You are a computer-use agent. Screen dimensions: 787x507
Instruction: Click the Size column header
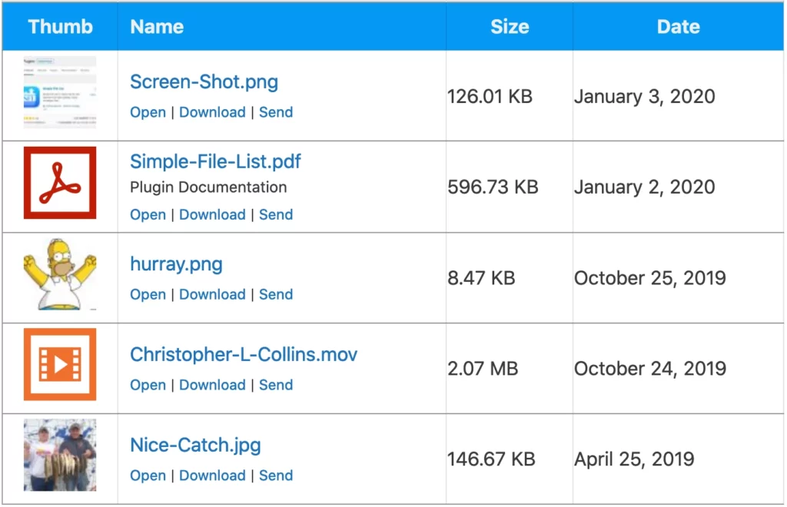[510, 26]
